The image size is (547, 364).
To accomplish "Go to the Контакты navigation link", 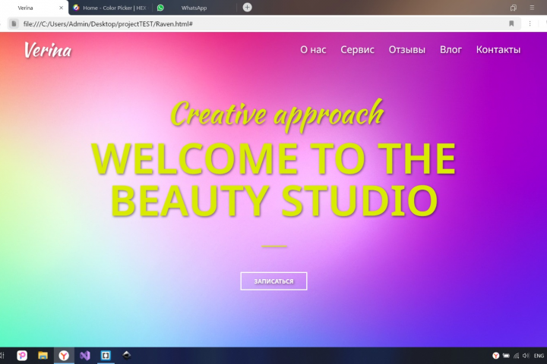I will [498, 50].
